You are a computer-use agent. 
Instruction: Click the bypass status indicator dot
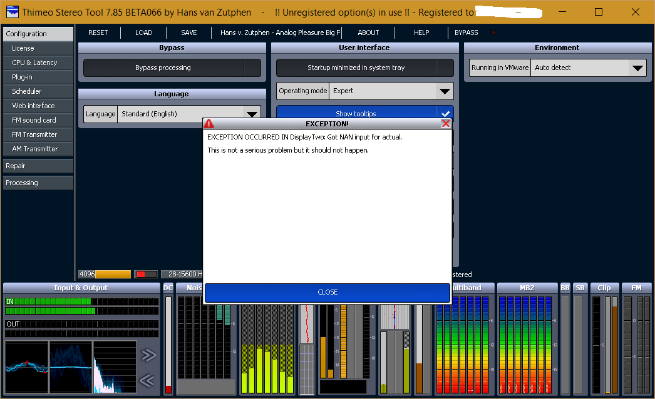pyautogui.click(x=493, y=33)
